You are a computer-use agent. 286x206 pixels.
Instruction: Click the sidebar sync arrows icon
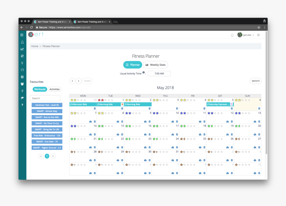tap(22, 56)
